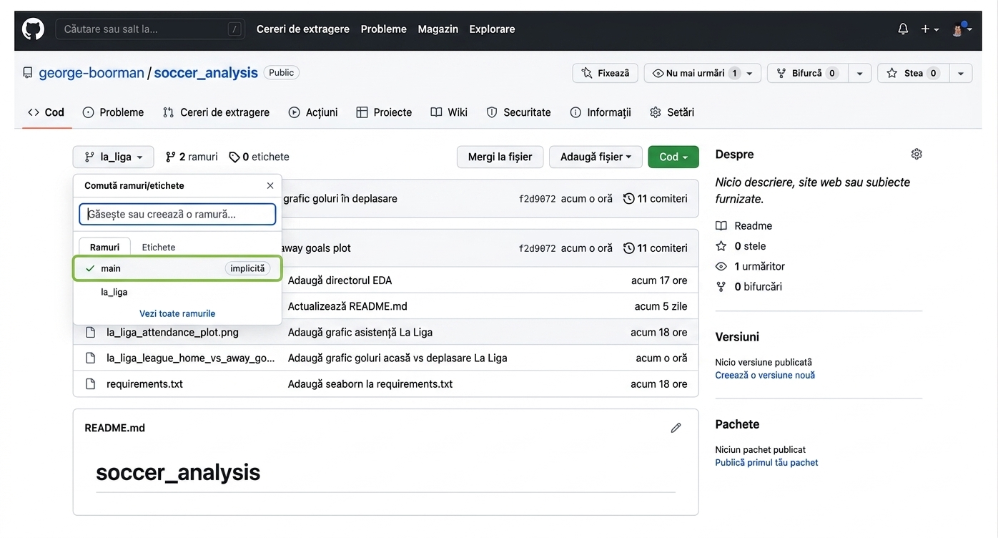The image size is (998, 538).
Task: Click the file icon beside requirements.txt
Action: [x=90, y=384]
